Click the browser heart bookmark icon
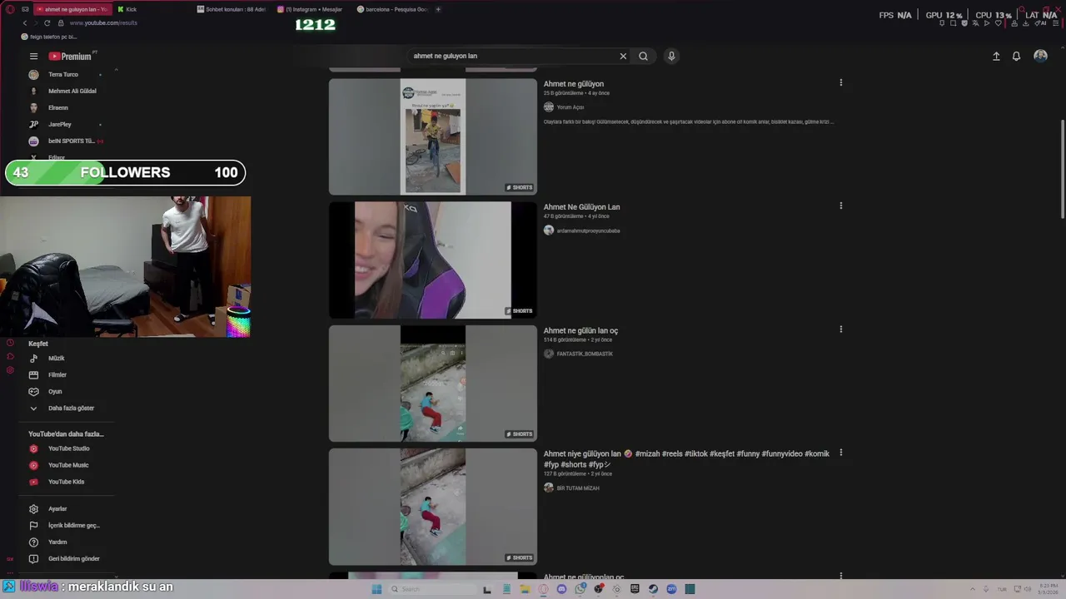This screenshot has height=599, width=1066. click(998, 23)
